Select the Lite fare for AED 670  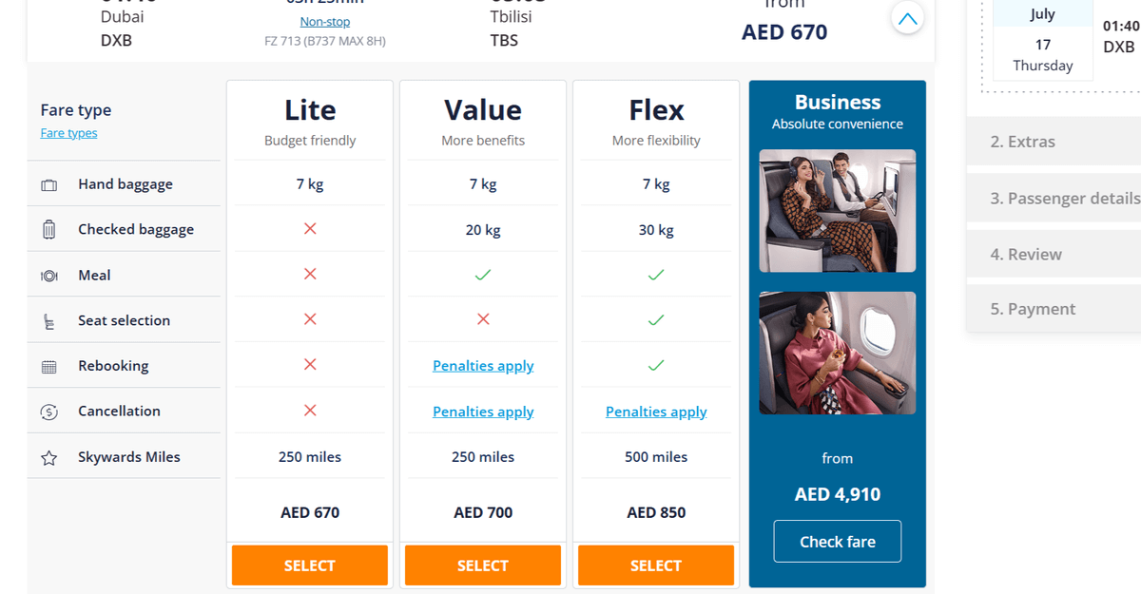310,565
